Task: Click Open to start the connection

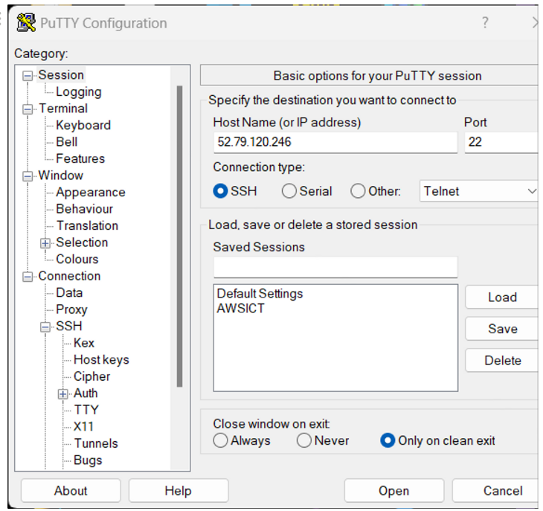Action: click(x=393, y=491)
